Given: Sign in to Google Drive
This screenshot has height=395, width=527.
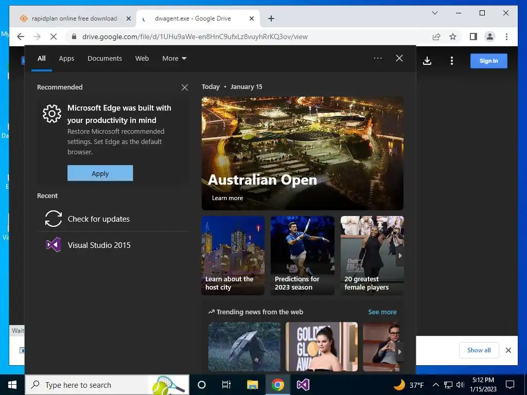Looking at the screenshot, I should tap(489, 61).
